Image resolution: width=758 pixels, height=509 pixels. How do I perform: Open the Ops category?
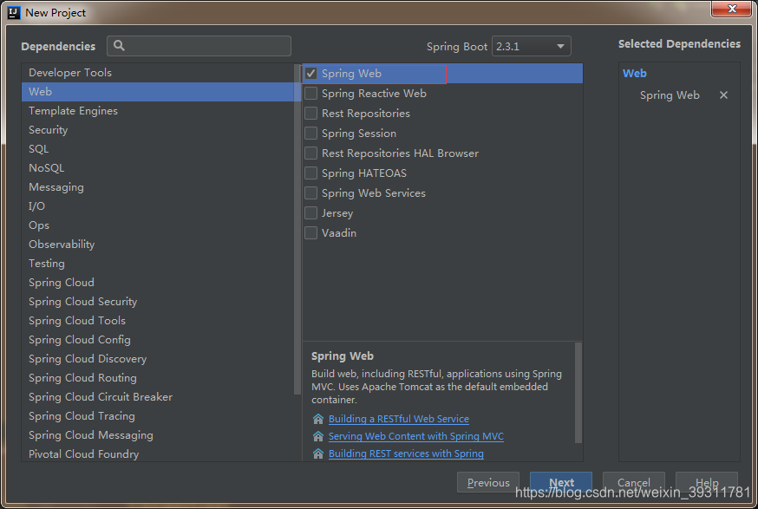(158, 225)
